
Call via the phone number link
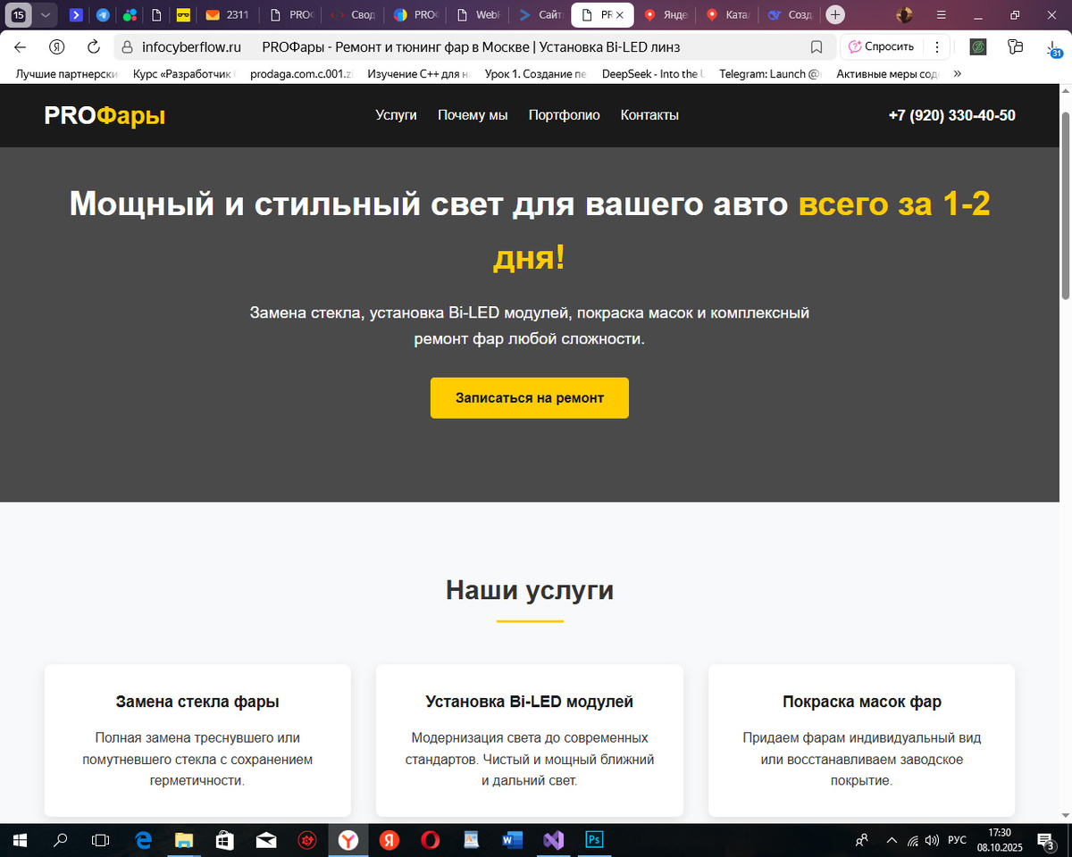point(952,115)
